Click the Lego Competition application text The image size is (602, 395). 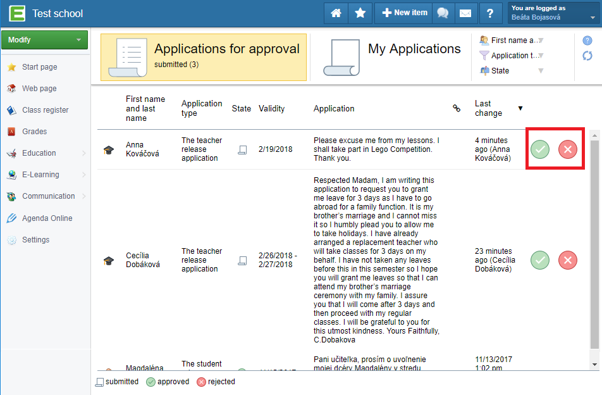(x=376, y=149)
